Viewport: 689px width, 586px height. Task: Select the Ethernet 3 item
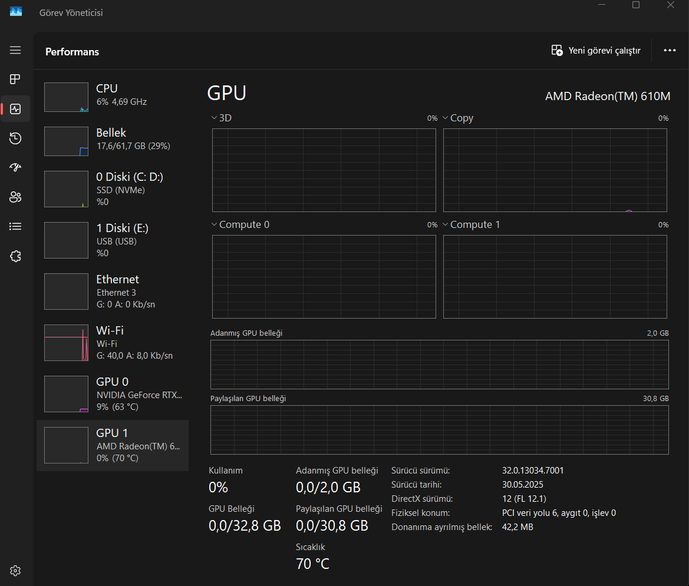pyautogui.click(x=113, y=292)
